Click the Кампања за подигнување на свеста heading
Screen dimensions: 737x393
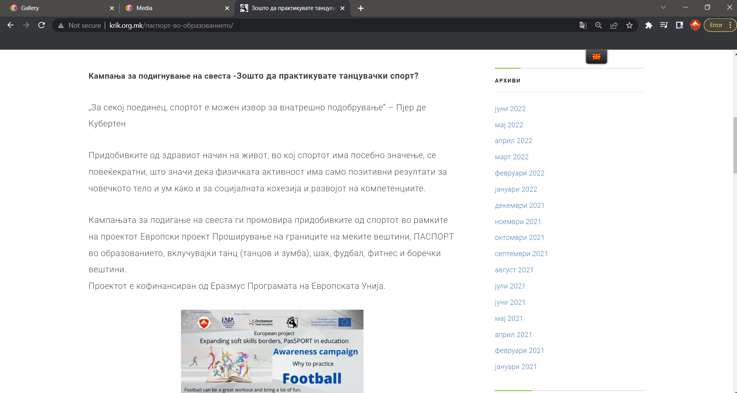pos(254,76)
